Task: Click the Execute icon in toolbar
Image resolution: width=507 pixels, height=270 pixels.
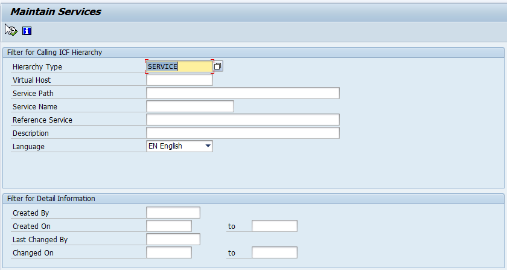Action: click(11, 30)
